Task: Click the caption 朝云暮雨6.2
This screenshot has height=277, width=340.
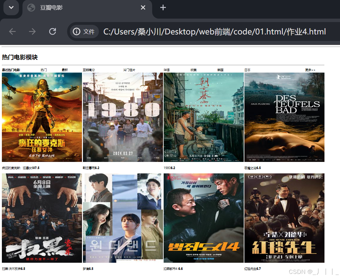Action: coord(91,168)
